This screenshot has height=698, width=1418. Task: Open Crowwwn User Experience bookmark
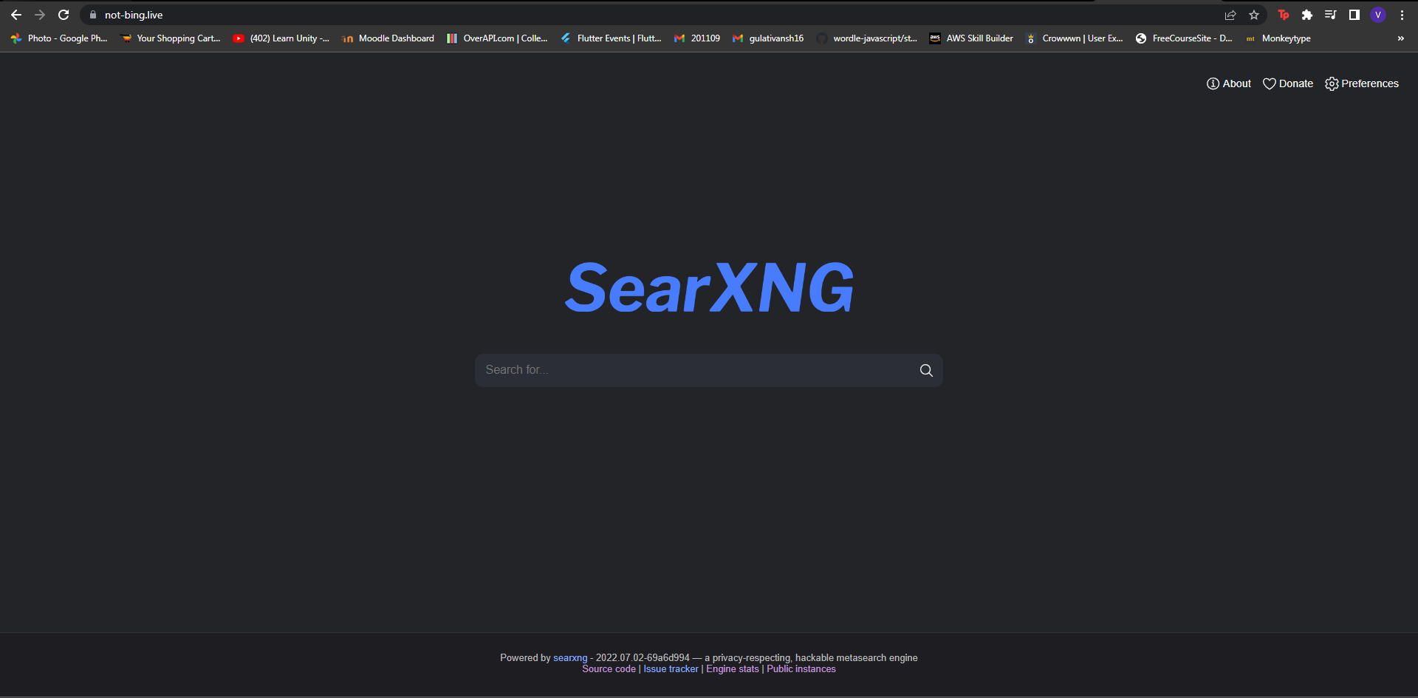pyautogui.click(x=1075, y=38)
